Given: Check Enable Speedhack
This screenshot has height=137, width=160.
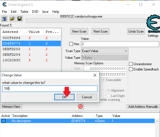Looking at the screenshot, I should click(x=131, y=69).
